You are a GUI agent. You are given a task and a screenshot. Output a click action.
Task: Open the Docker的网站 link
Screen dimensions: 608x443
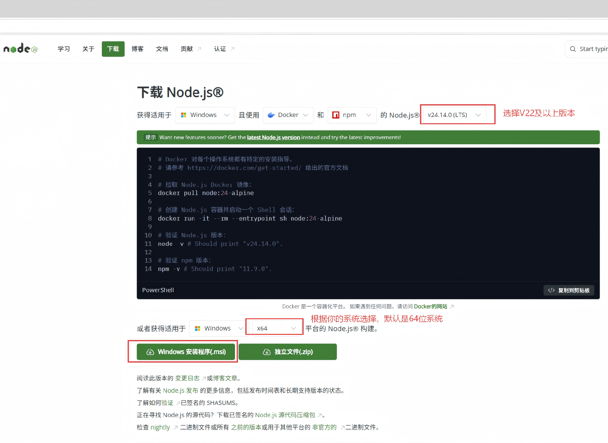click(430, 307)
